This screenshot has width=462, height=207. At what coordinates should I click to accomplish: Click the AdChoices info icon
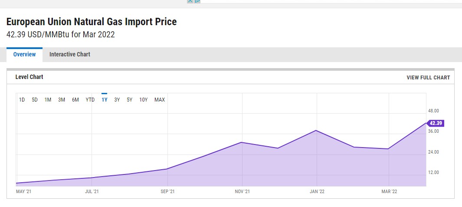point(197,1)
